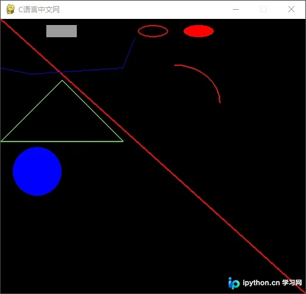Click the red outlined ellipse
306x294 pixels.
(x=153, y=31)
